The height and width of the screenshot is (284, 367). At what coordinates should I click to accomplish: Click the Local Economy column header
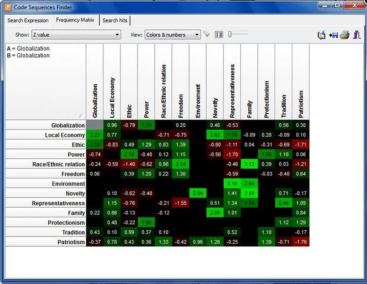pyautogui.click(x=112, y=82)
